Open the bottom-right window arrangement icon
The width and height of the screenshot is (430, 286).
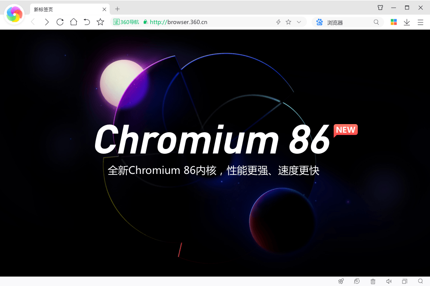pos(404,281)
